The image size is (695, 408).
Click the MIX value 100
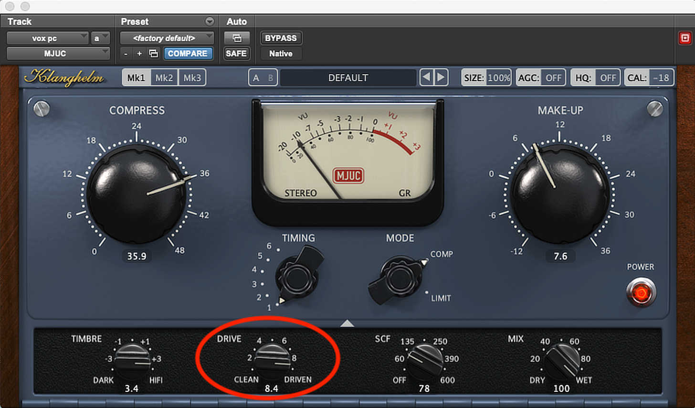tap(561, 388)
